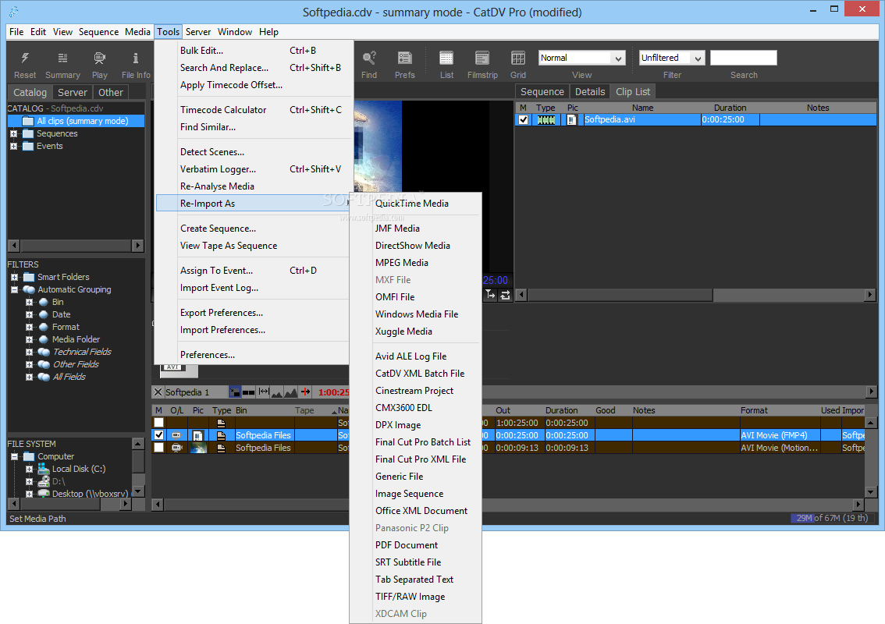Viewport: 885px width, 624px height.
Task: Expand the Media Folder grouping node
Action: coord(29,339)
